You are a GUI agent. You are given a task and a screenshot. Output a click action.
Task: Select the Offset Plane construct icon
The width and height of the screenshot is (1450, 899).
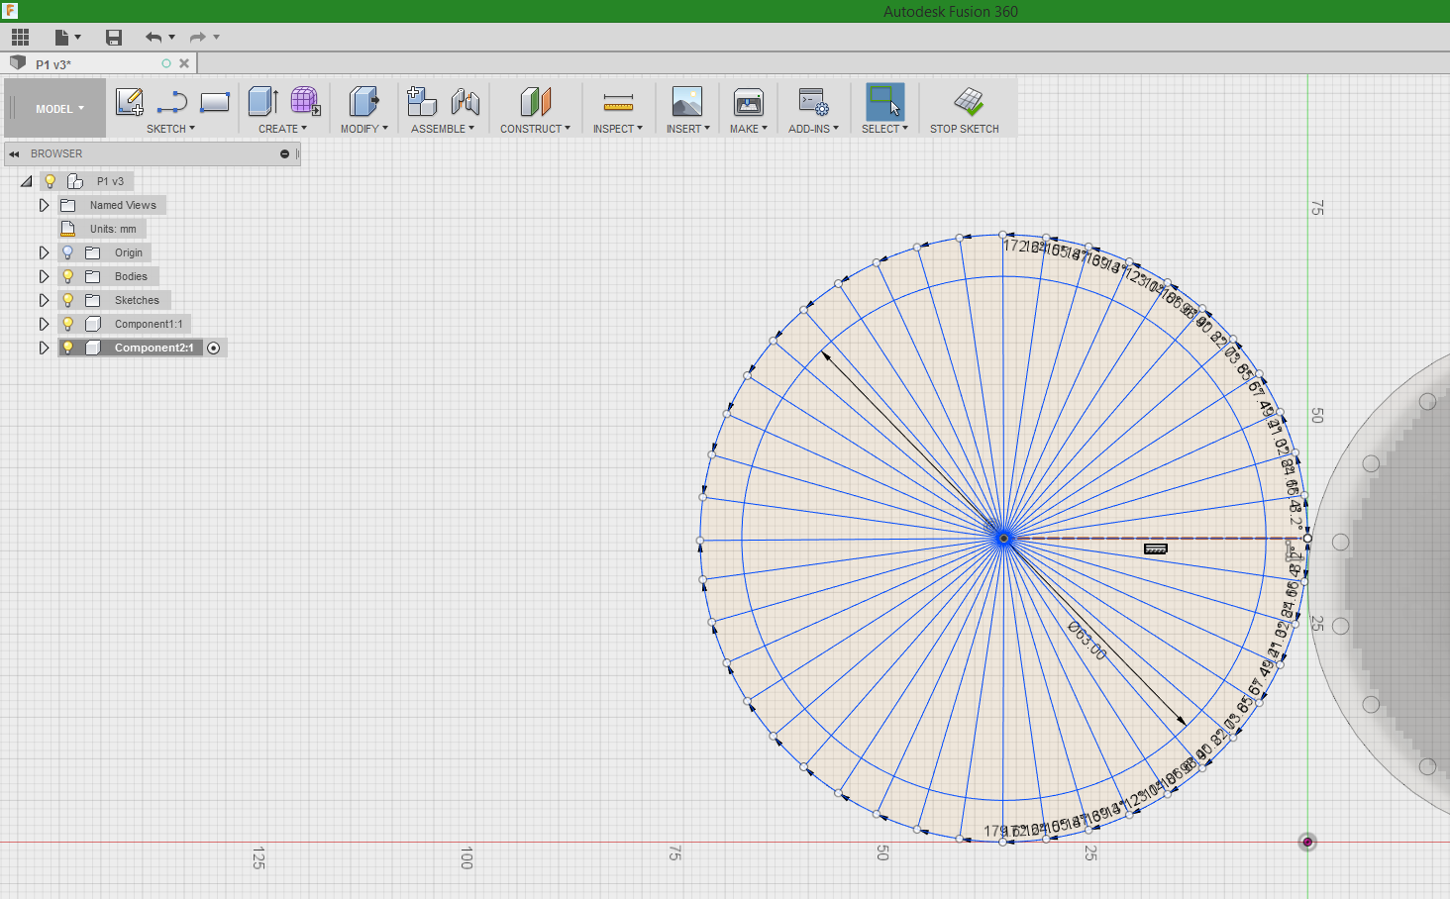pos(535,102)
